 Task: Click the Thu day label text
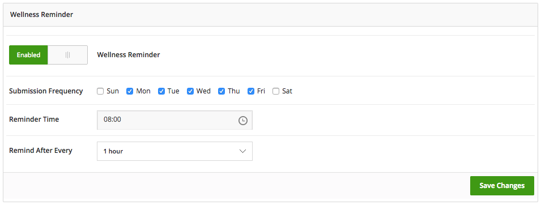[x=233, y=91]
